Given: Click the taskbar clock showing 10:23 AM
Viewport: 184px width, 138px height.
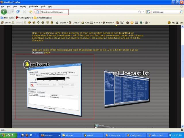Looking at the screenshot, I should (x=177, y=135).
